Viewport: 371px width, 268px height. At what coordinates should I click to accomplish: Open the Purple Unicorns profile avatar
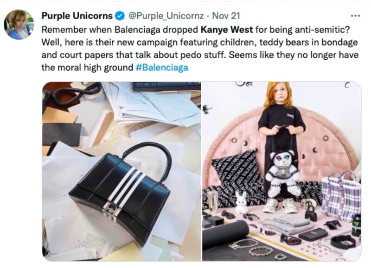click(19, 25)
